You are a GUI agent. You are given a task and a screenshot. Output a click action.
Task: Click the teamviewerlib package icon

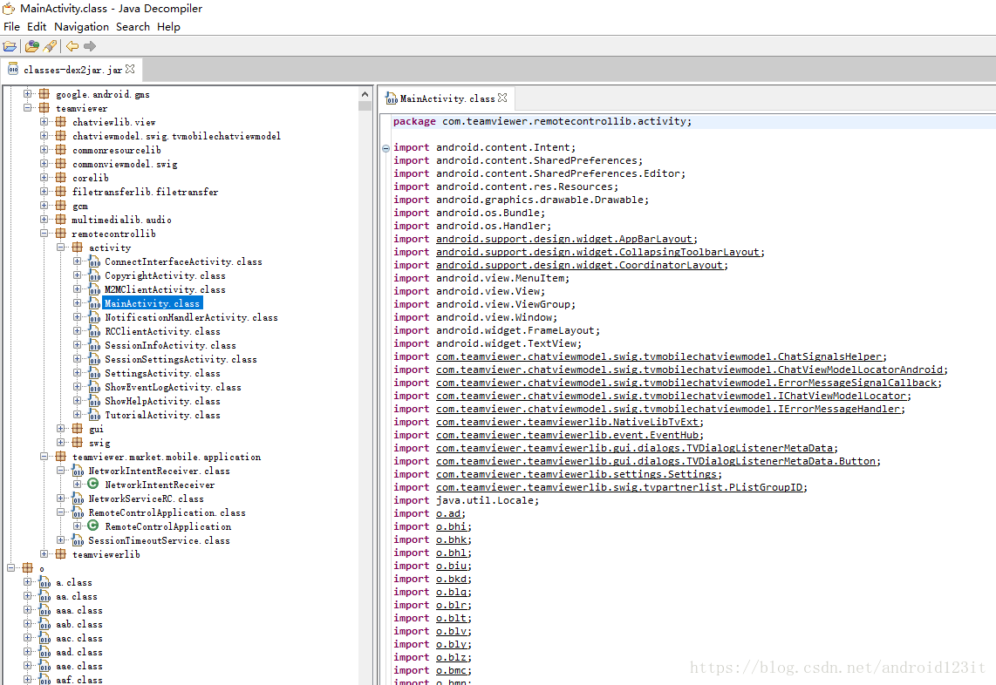[x=60, y=554]
